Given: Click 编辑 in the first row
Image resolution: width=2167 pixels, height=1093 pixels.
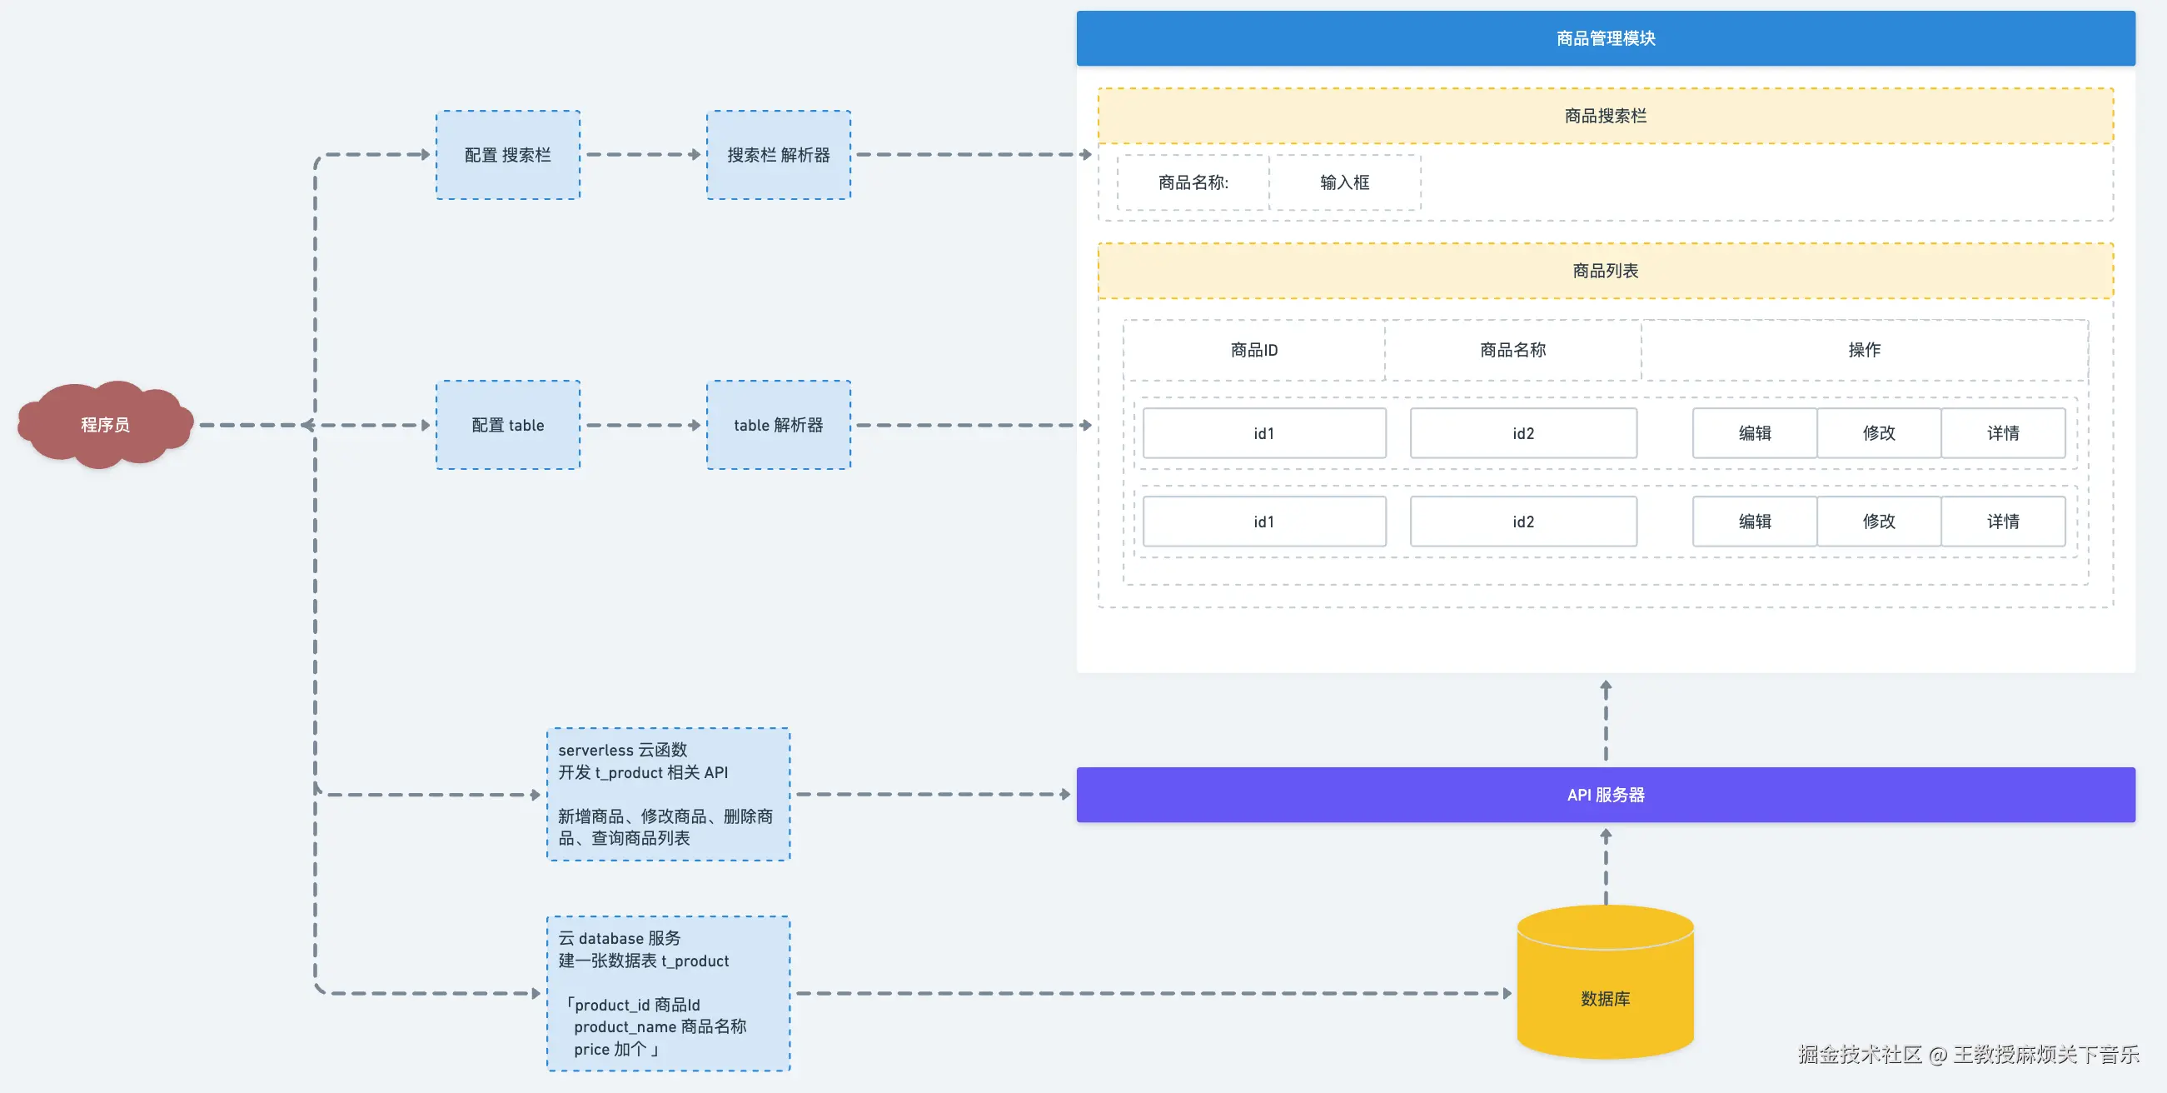Looking at the screenshot, I should pyautogui.click(x=1755, y=433).
